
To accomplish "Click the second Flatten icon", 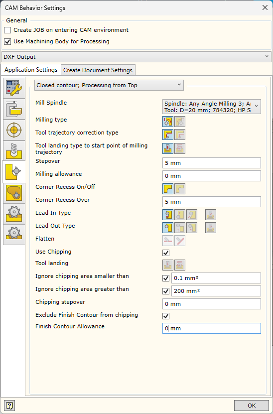I will point(180,241).
